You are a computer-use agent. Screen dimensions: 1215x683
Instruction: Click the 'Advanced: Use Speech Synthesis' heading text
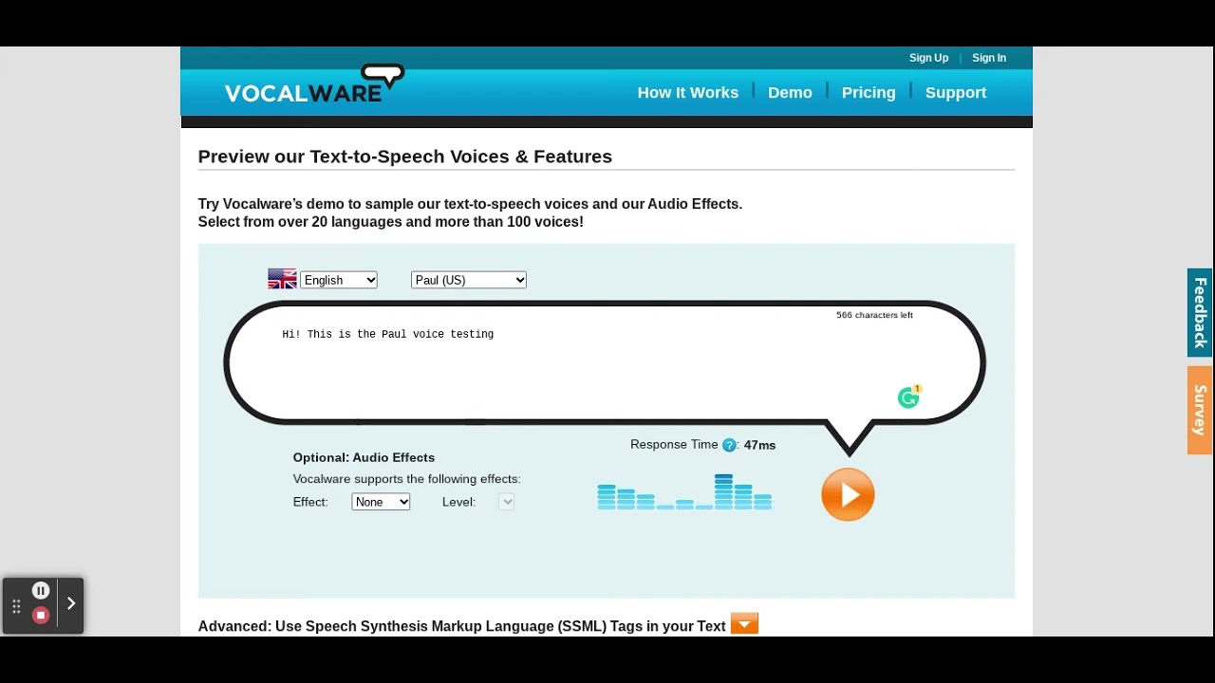pos(462,626)
